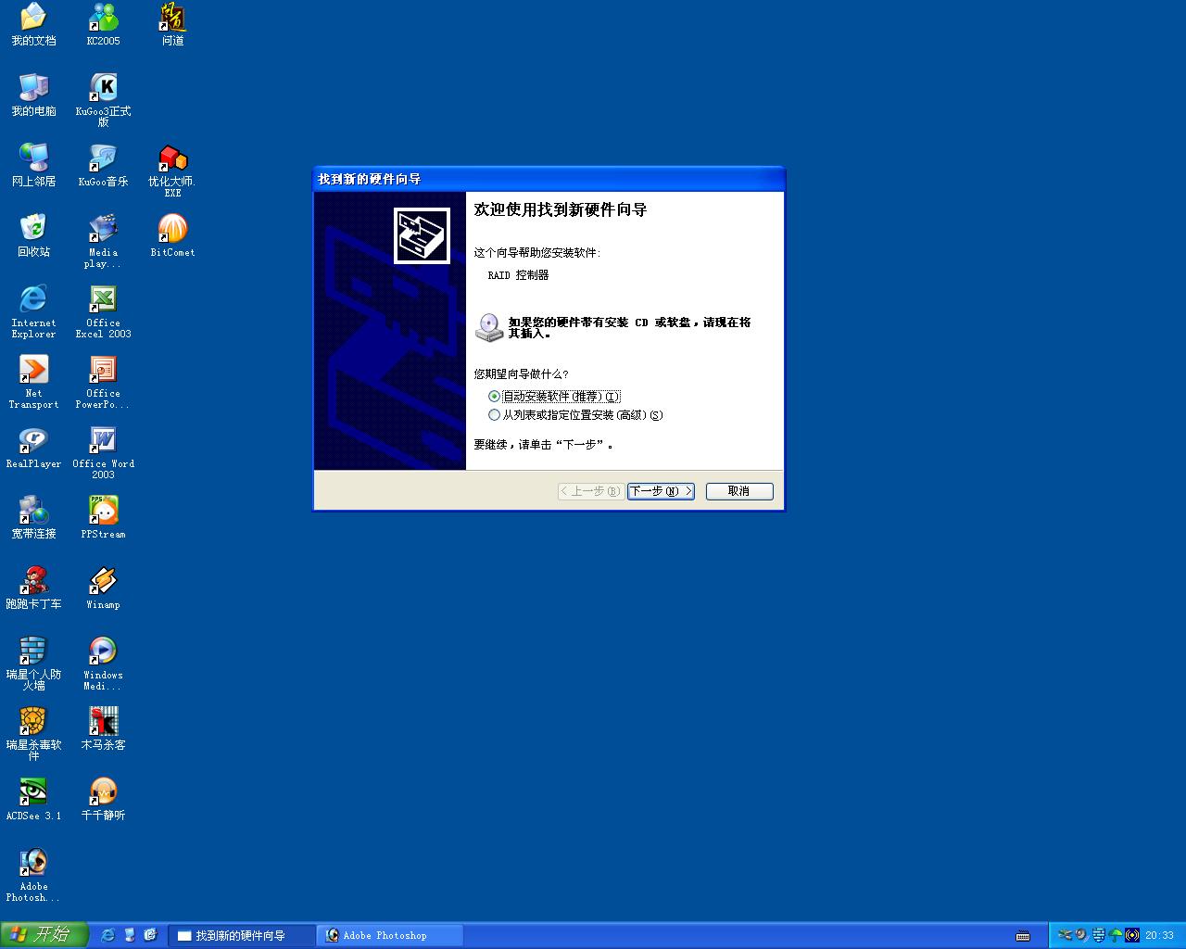Switch to 找到新的硬件向导 taskbar button

pos(241,935)
